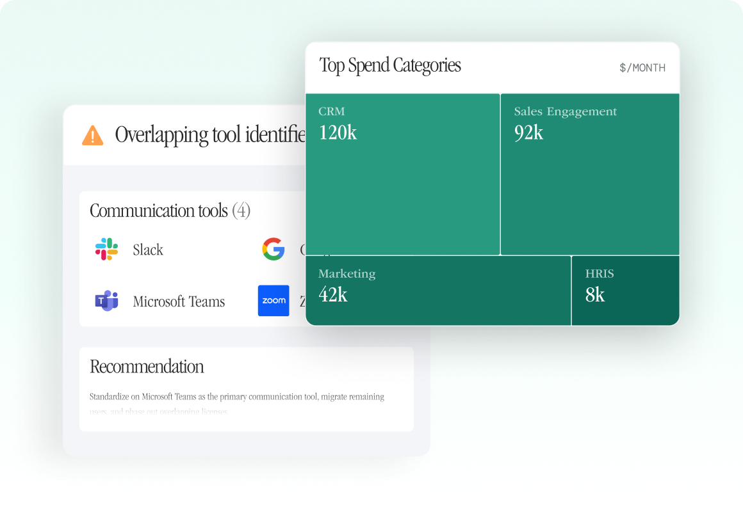This screenshot has width=743, height=512.
Task: Select the Sales Engagement 92k tile
Action: pyautogui.click(x=590, y=174)
